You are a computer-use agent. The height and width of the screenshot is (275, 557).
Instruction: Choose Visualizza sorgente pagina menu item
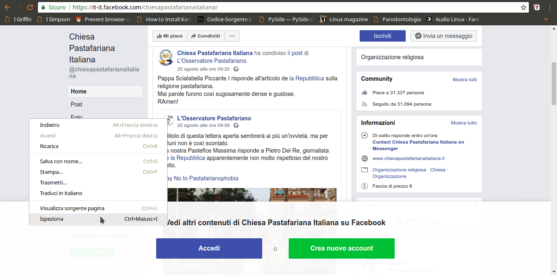pos(98,208)
